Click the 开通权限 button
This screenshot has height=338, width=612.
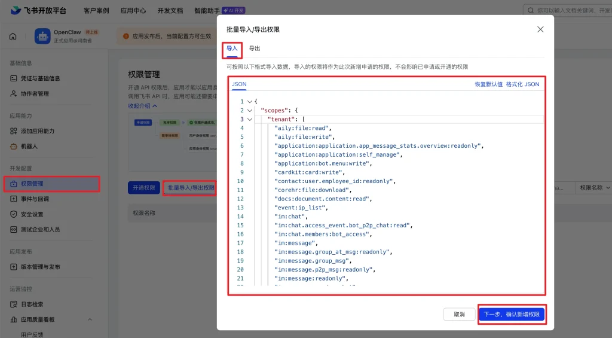[x=144, y=188]
